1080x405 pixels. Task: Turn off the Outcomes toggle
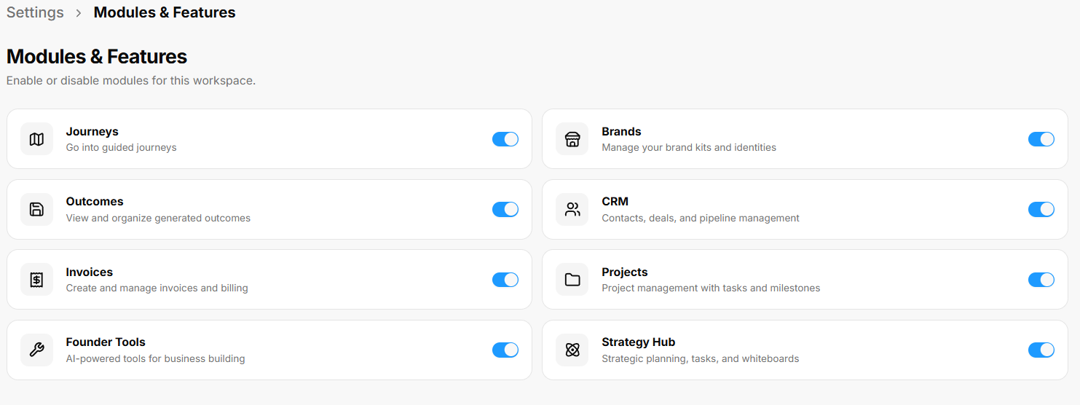[505, 210]
